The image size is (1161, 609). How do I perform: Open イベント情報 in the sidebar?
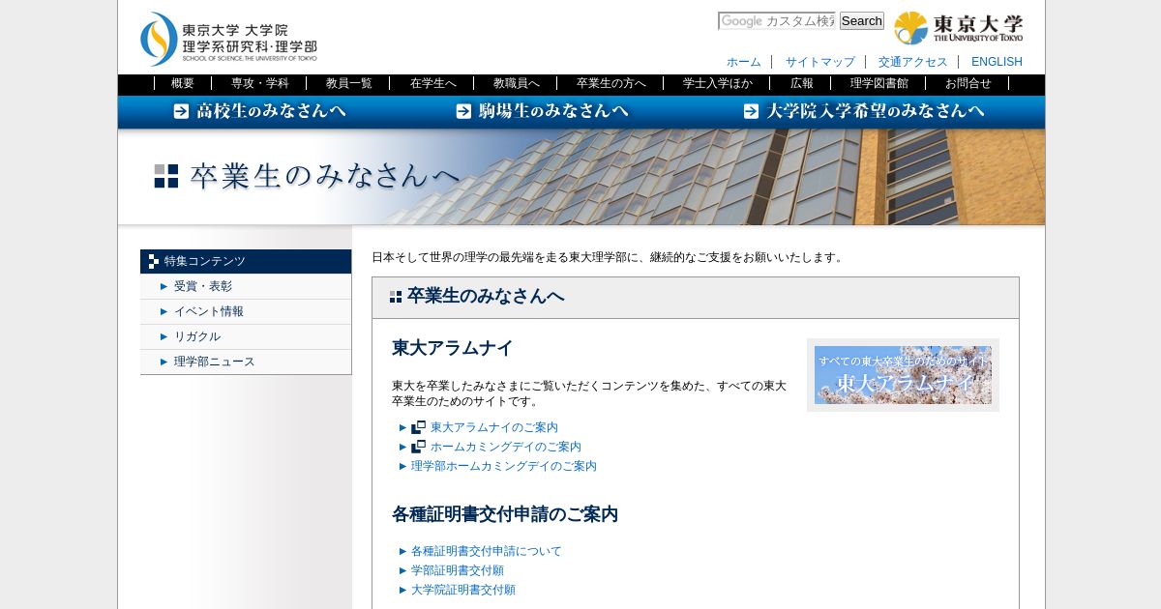tap(246, 311)
